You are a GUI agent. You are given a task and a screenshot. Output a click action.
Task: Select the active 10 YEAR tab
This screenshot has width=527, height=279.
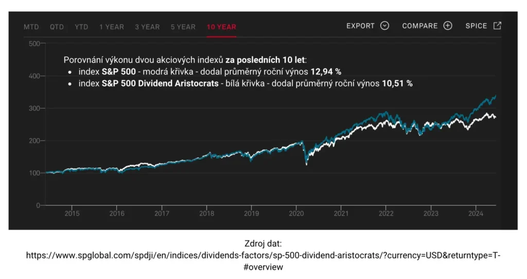point(221,27)
